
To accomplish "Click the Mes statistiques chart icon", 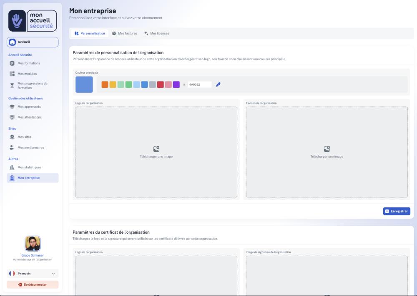I will pos(12,168).
